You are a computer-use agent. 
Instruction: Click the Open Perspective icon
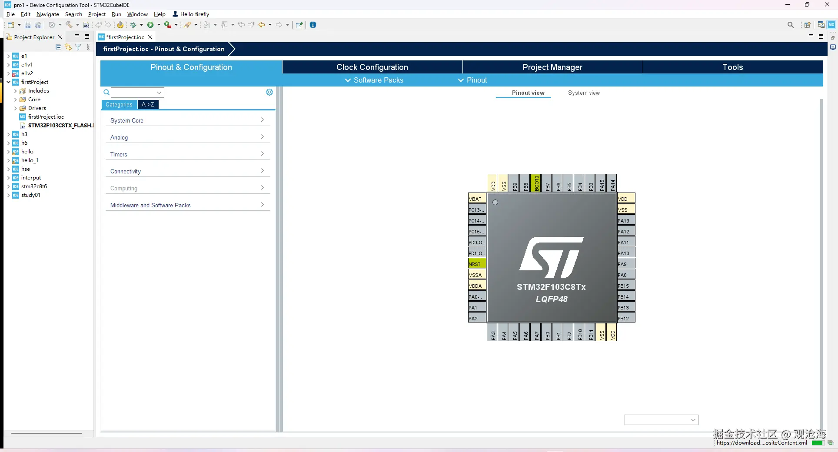point(807,25)
